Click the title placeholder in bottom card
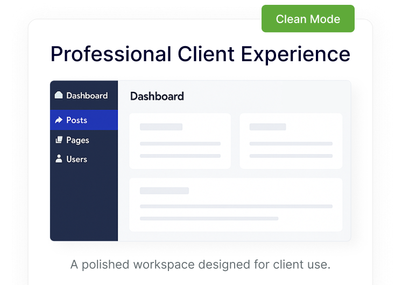402x285 pixels. tap(164, 191)
